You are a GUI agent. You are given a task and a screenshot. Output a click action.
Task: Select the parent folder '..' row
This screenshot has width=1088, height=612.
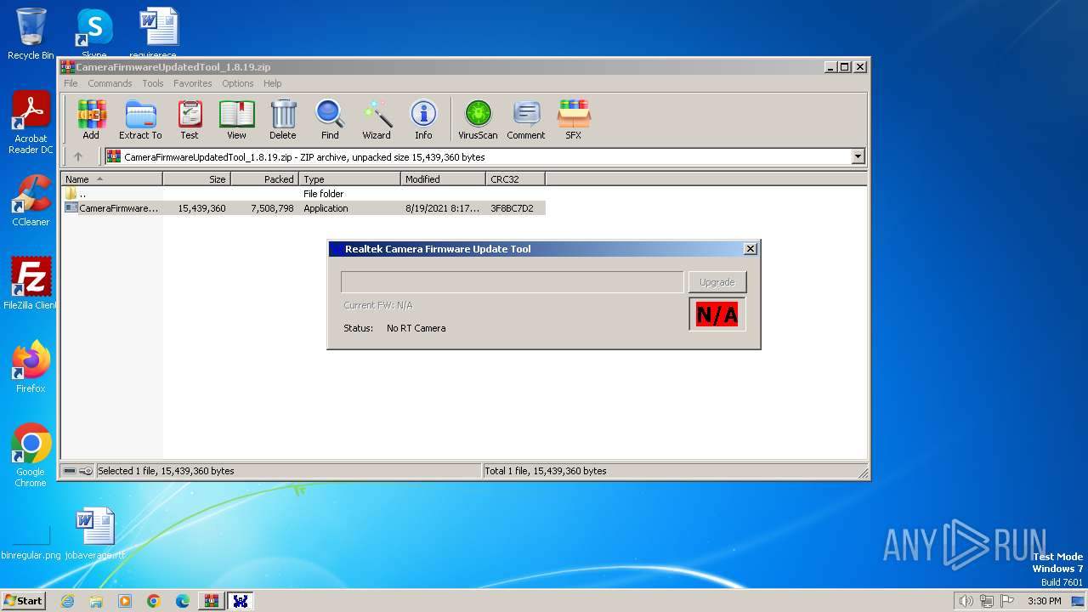point(303,194)
